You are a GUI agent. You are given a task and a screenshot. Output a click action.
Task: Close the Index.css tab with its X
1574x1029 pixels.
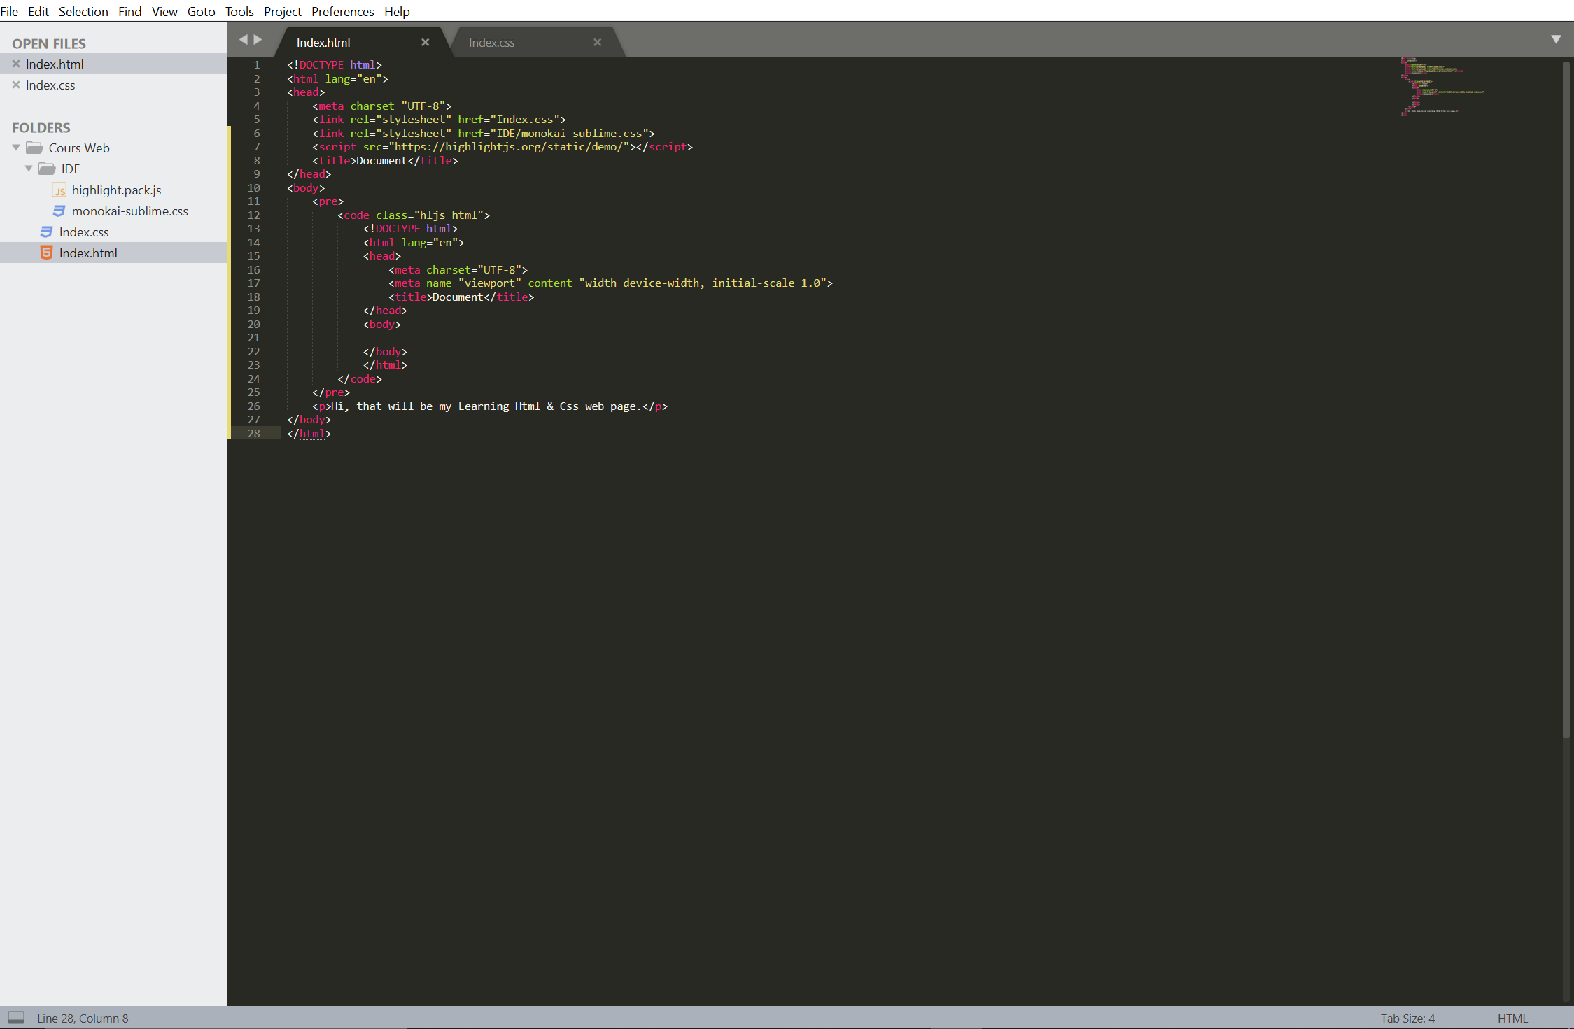click(x=597, y=43)
